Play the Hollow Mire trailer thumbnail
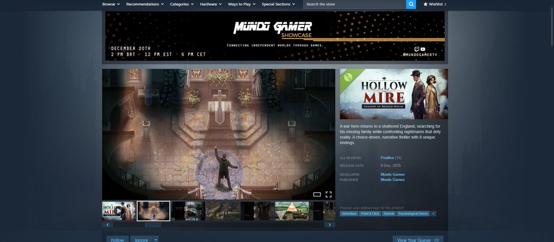The image size is (554, 242). pyautogui.click(x=119, y=211)
